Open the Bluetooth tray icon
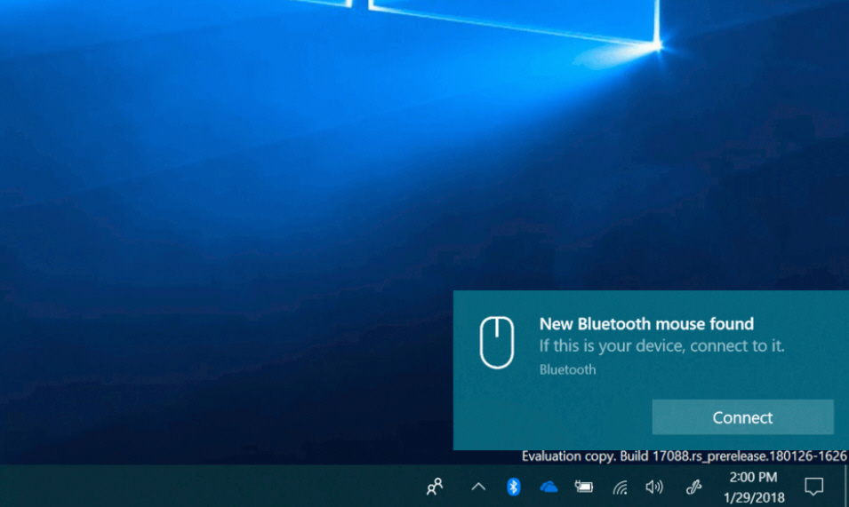 (513, 487)
